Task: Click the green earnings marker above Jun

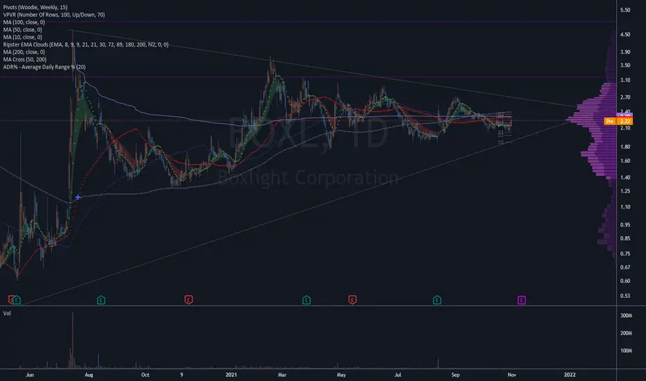Action: (17, 300)
